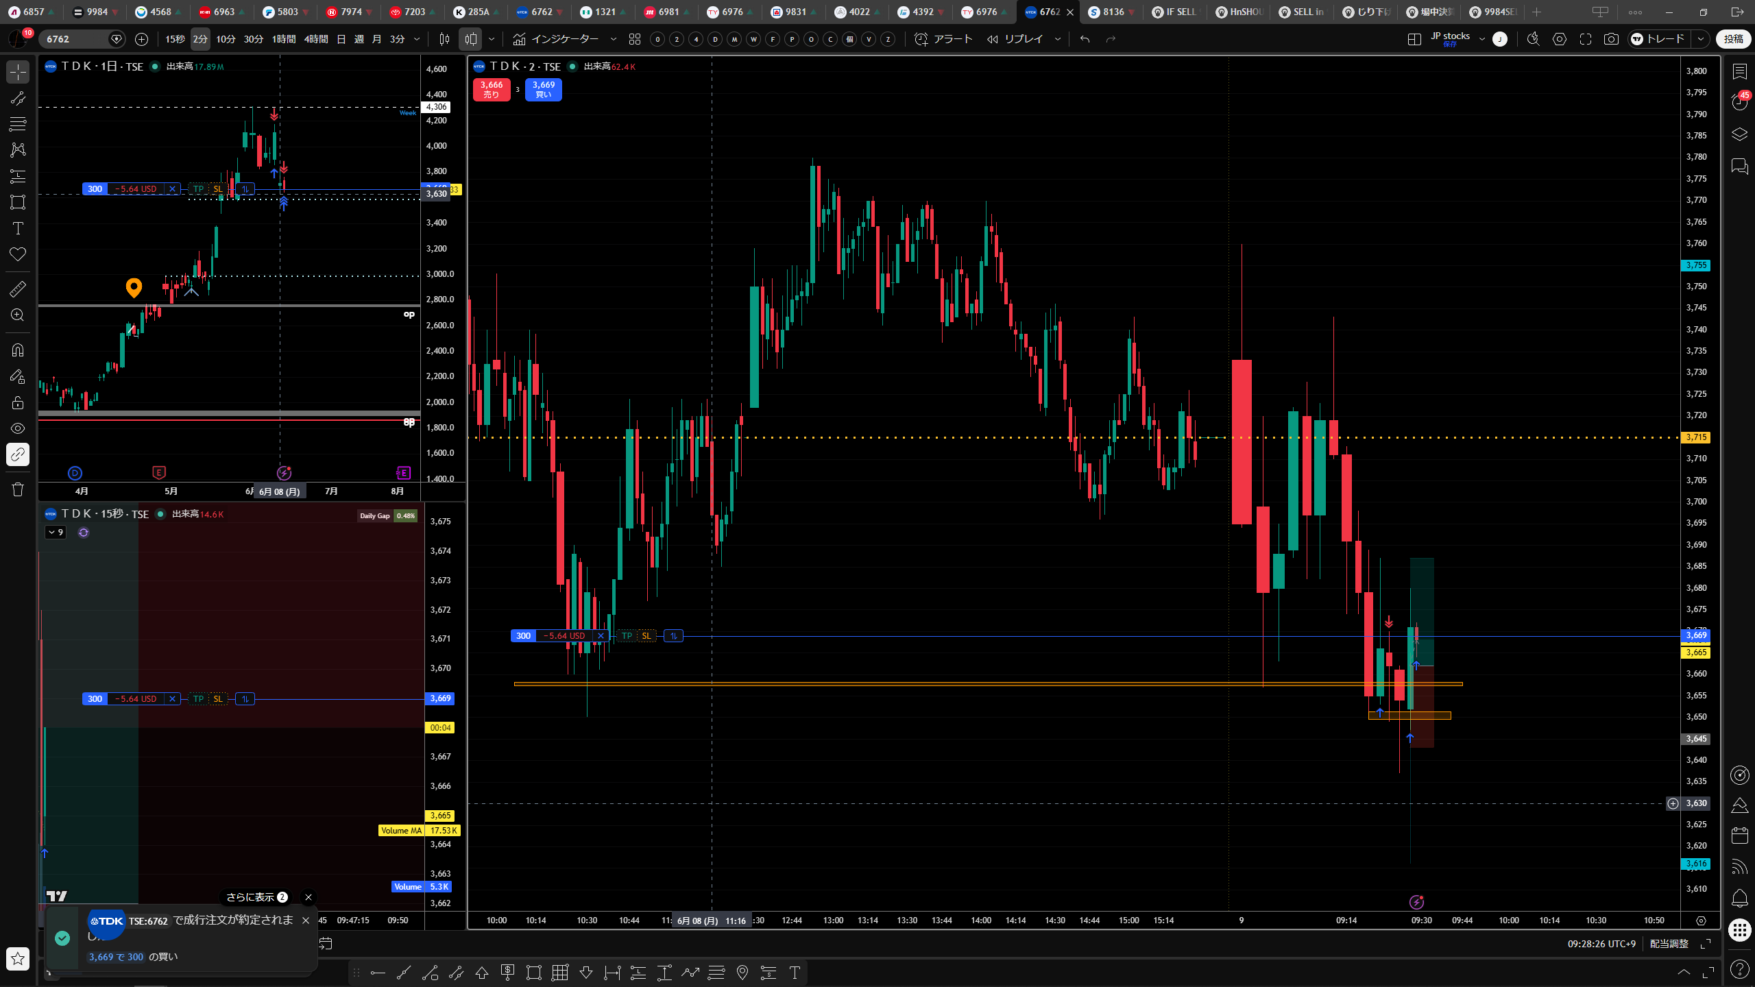Hide all drawings with the eye icon
1755x987 pixels.
click(x=18, y=428)
